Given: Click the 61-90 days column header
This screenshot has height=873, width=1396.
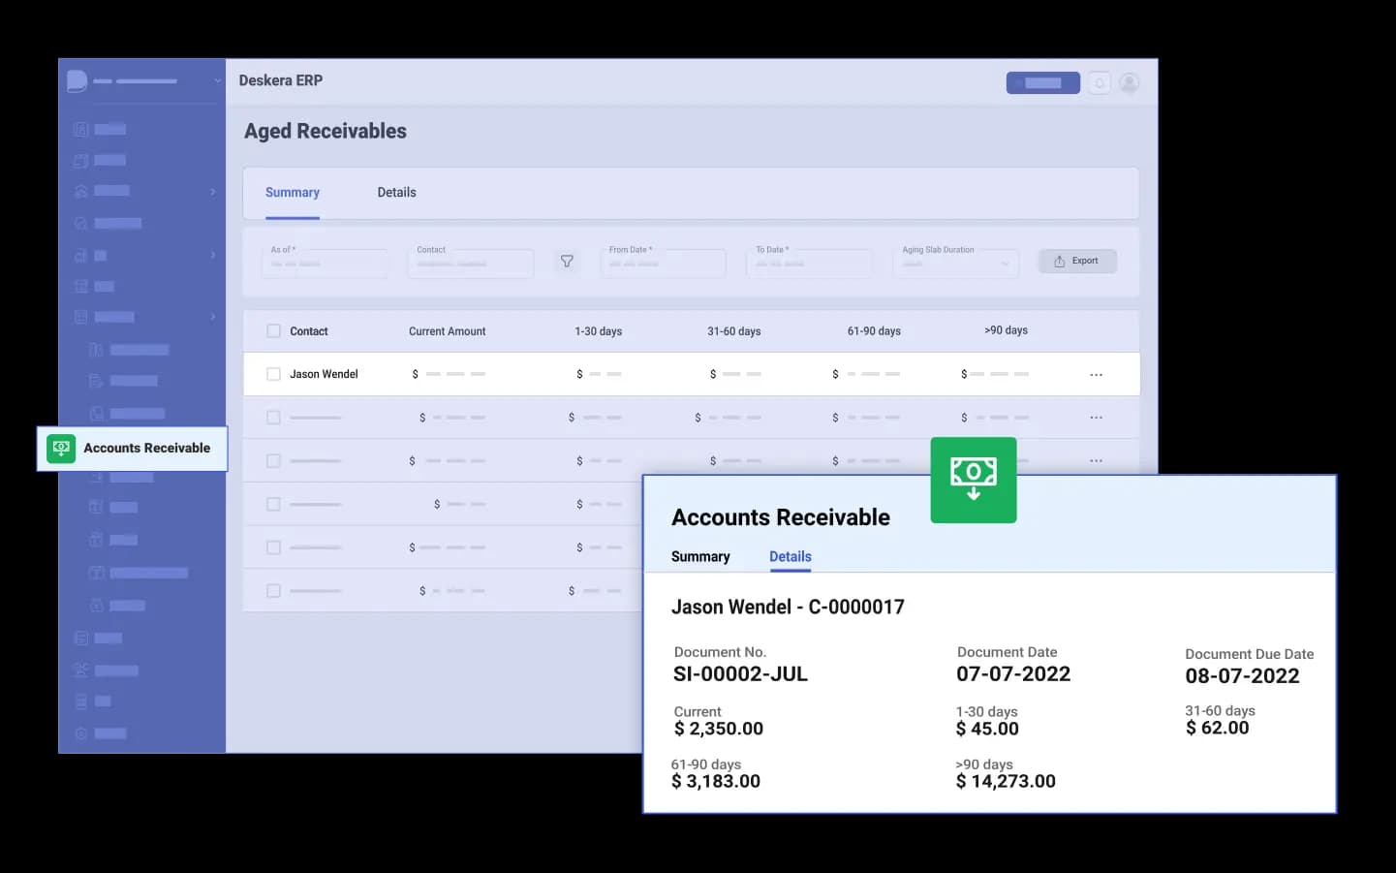Looking at the screenshot, I should pos(874,331).
